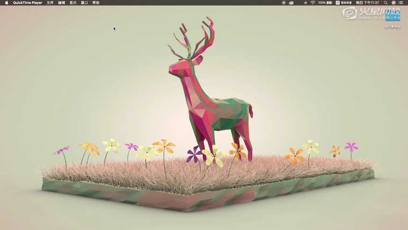This screenshot has width=408, height=230.
Task: Open the QuickTime Player application menu
Action: click(x=27, y=3)
